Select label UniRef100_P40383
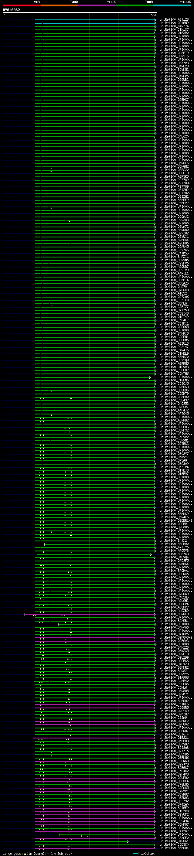Viewport: 194px width, 856px height. click(x=174, y=220)
